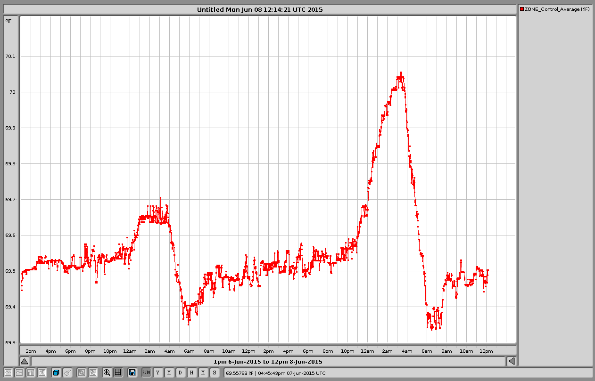595x381 pixels.
Task: Click the 69.3 y-axis label
Action: click(10, 342)
